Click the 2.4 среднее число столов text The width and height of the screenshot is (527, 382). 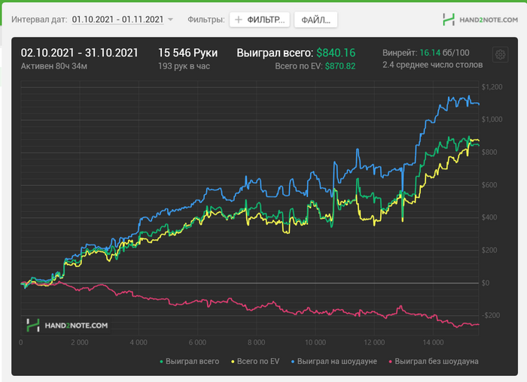[433, 65]
